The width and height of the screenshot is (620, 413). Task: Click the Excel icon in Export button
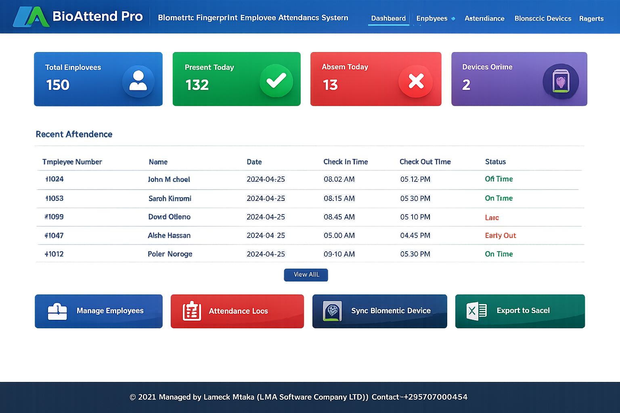476,311
